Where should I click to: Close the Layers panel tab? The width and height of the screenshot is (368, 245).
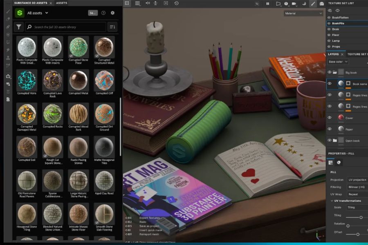[x=342, y=54]
